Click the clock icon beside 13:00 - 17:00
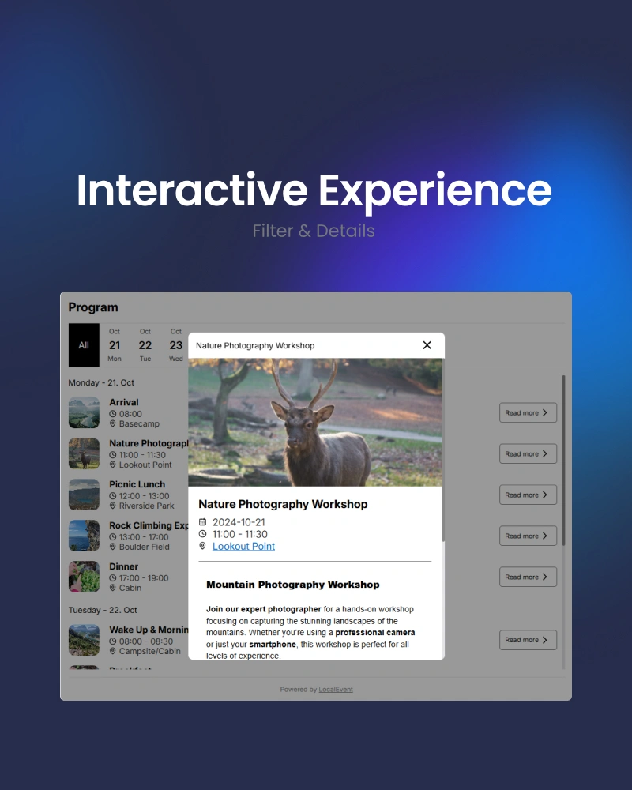632x790 pixels. [x=113, y=537]
